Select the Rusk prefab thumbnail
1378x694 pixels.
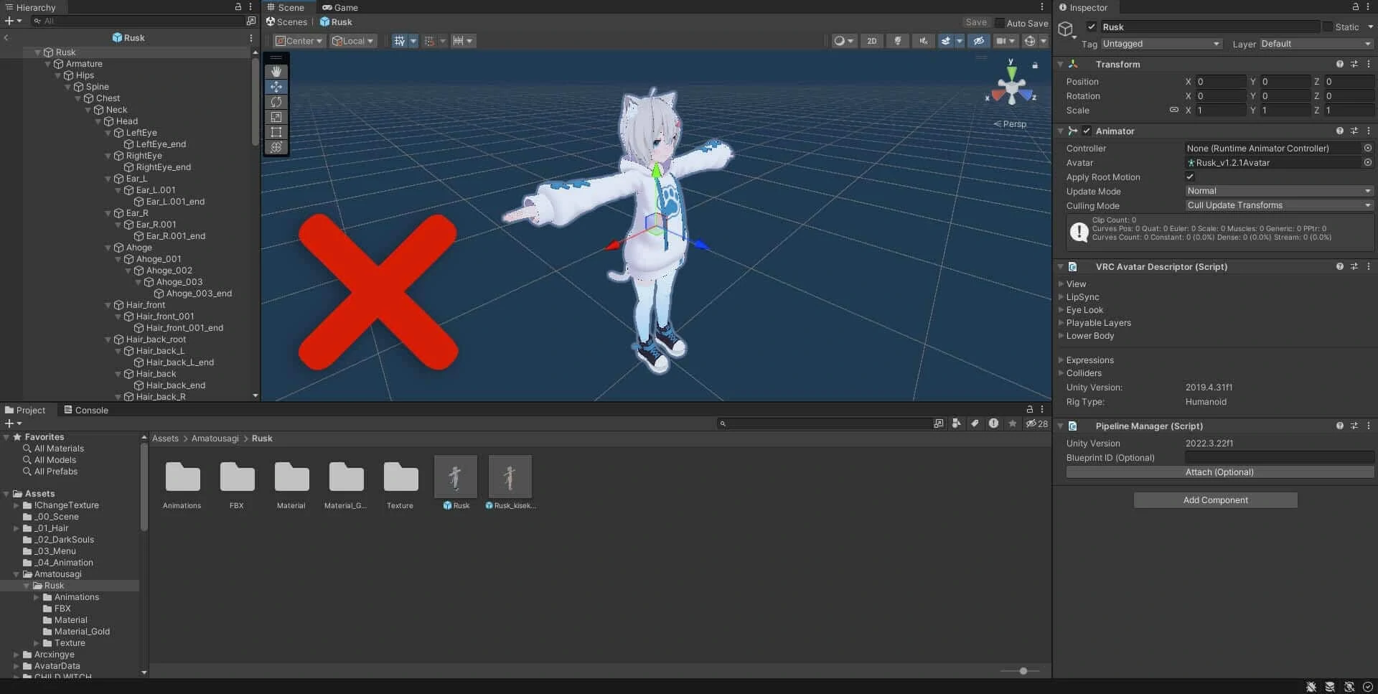click(456, 477)
